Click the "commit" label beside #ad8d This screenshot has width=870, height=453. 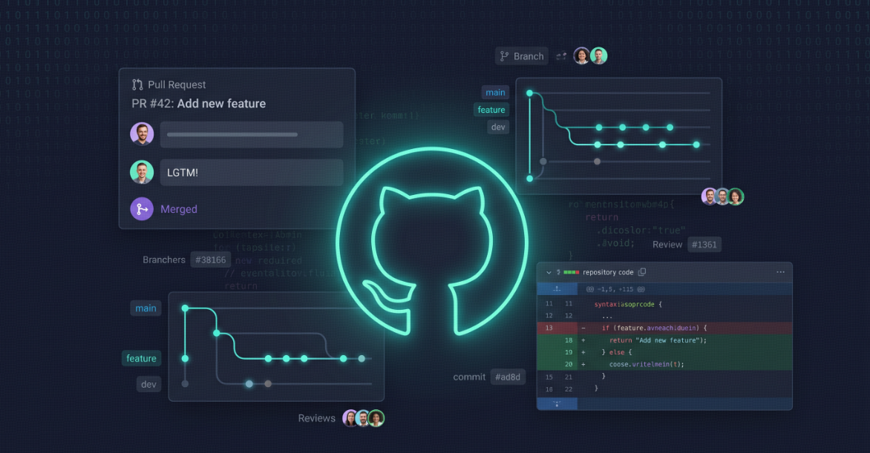[469, 377]
